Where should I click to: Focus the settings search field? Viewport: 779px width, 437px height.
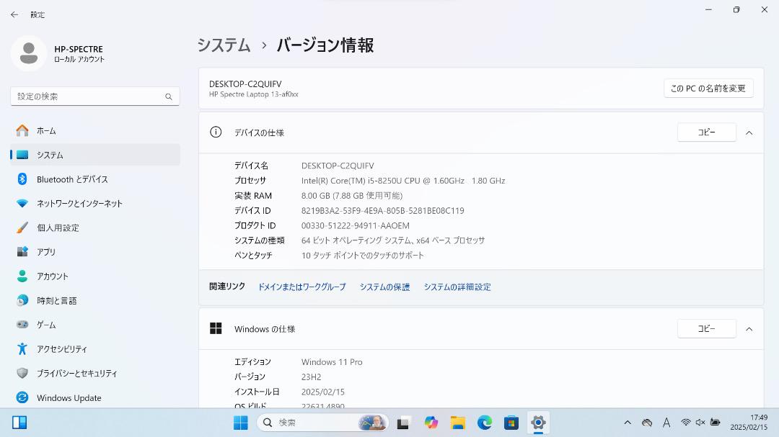tap(95, 96)
